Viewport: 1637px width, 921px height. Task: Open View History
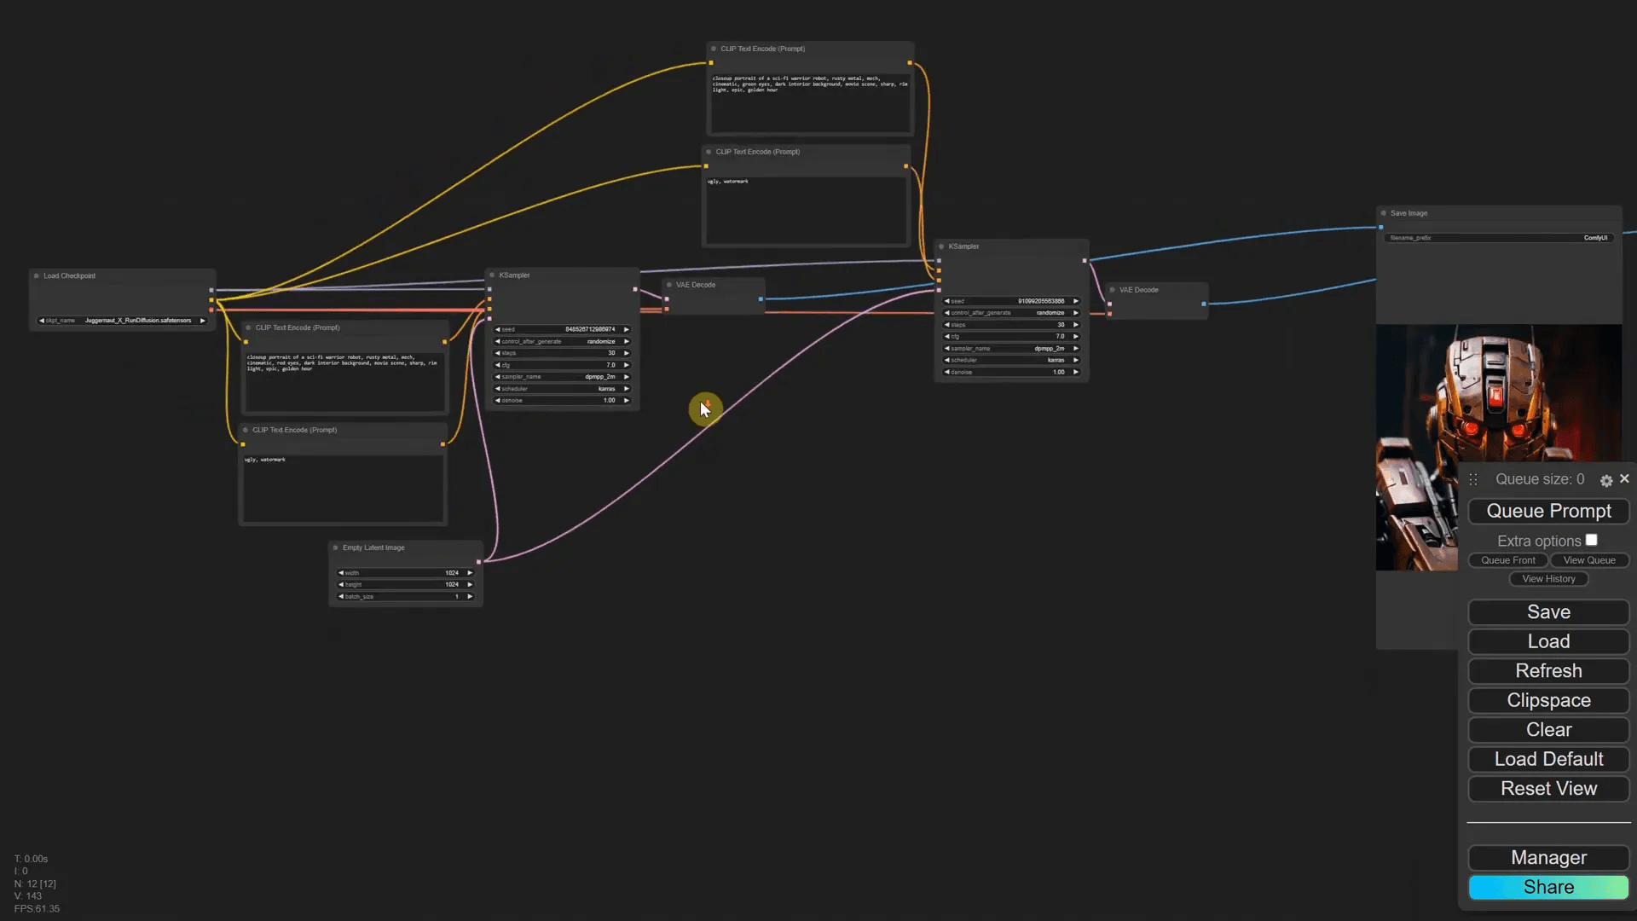click(1548, 578)
